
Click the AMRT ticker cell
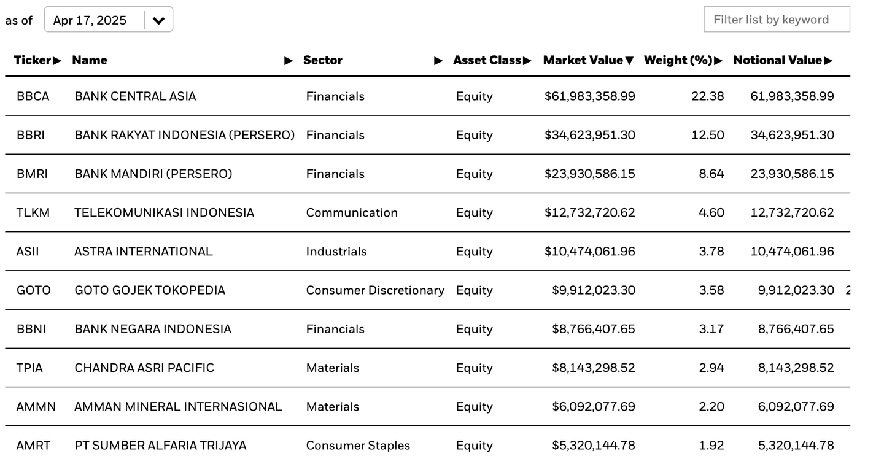click(34, 446)
